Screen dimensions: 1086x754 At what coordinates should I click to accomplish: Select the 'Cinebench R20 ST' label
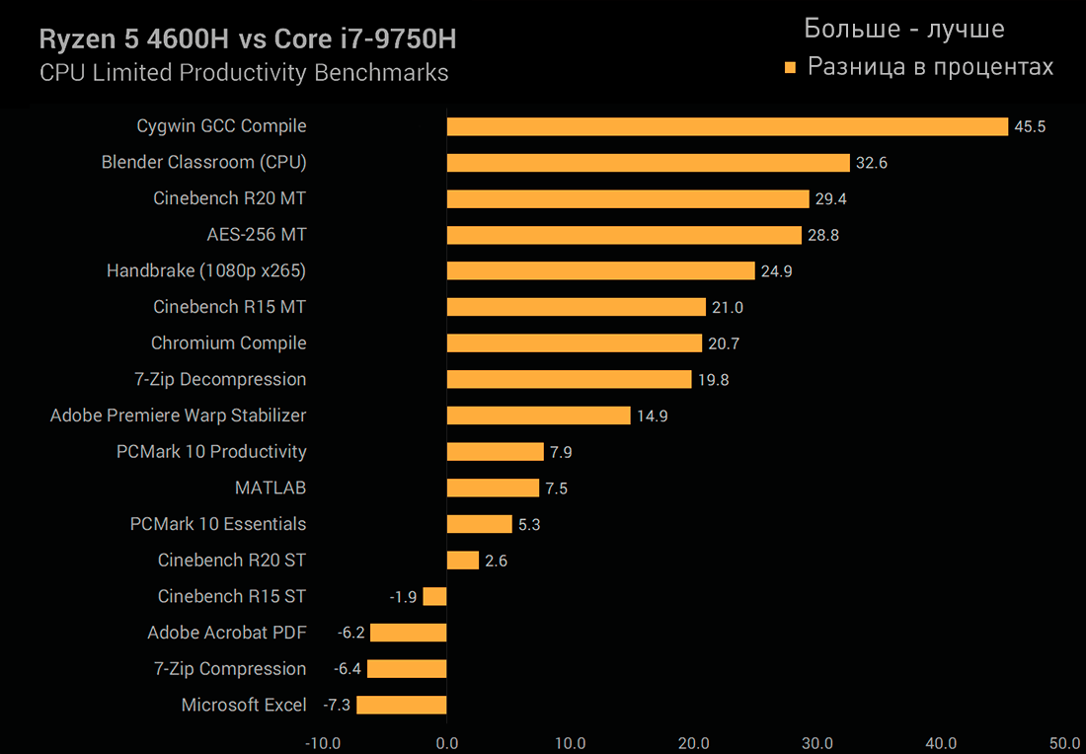[232, 561]
